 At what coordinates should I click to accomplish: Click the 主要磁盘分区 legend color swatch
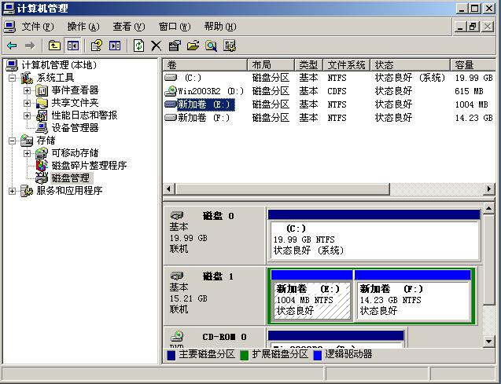pos(171,355)
